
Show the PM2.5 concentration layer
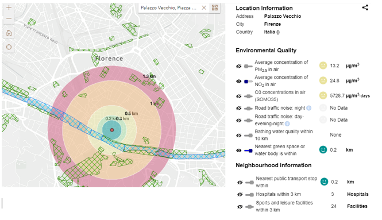(x=239, y=66)
